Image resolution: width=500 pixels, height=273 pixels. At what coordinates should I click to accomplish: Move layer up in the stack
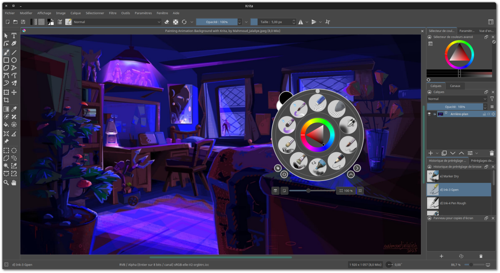point(461,153)
